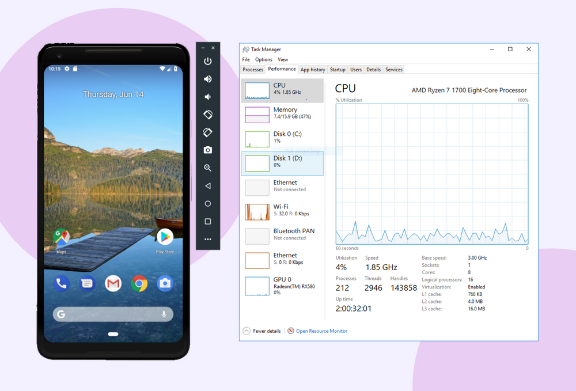The width and height of the screenshot is (576, 391).
Task: Open the App history tab
Action: click(x=313, y=69)
